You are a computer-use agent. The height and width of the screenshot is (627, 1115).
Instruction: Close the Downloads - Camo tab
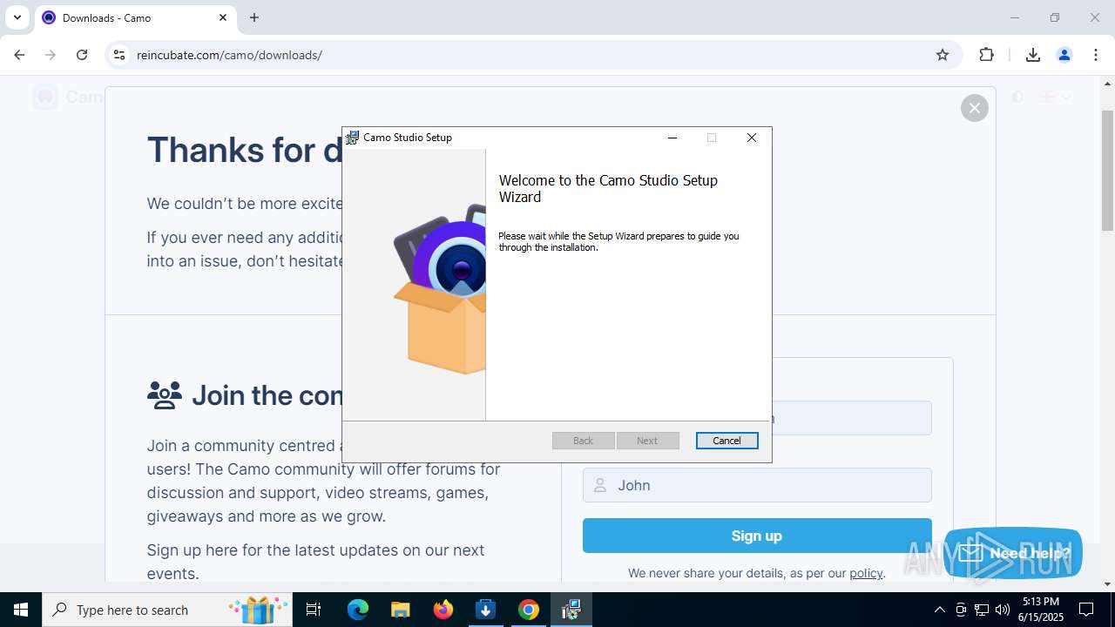[223, 17]
